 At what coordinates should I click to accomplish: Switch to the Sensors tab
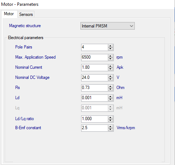coord(26,14)
